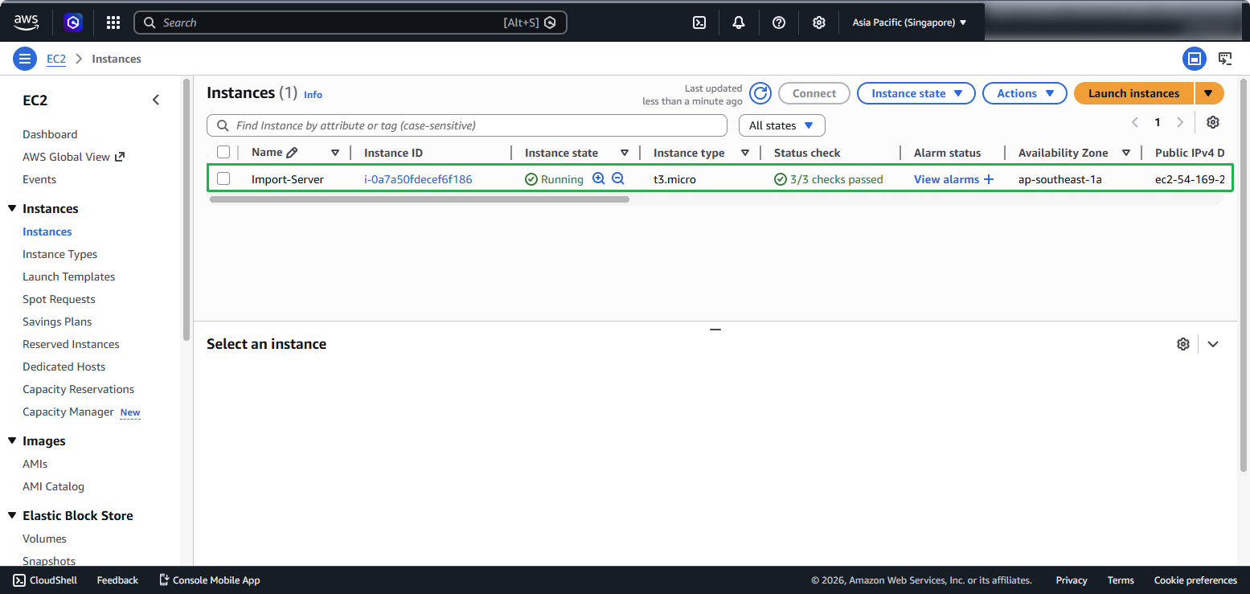Open Feedback link in footer
The image size is (1250, 594).
coord(117,580)
